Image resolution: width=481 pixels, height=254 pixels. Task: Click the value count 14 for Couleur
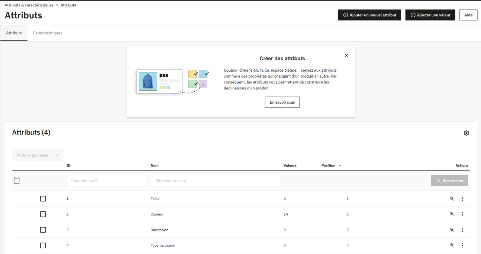pyautogui.click(x=286, y=214)
